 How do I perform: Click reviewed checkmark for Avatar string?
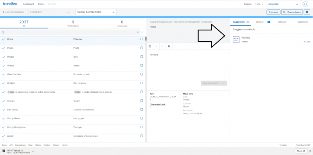click(x=4, y=136)
